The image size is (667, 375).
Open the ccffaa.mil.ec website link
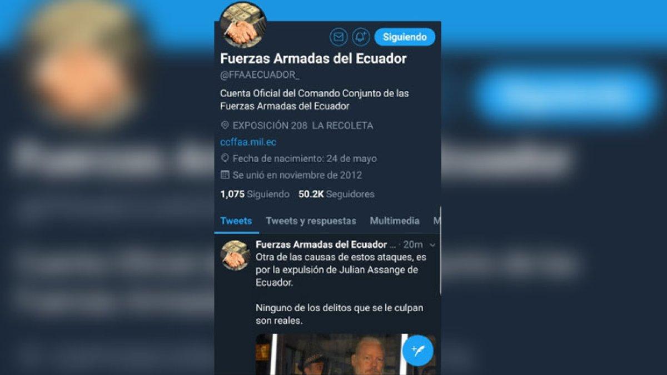[248, 142]
